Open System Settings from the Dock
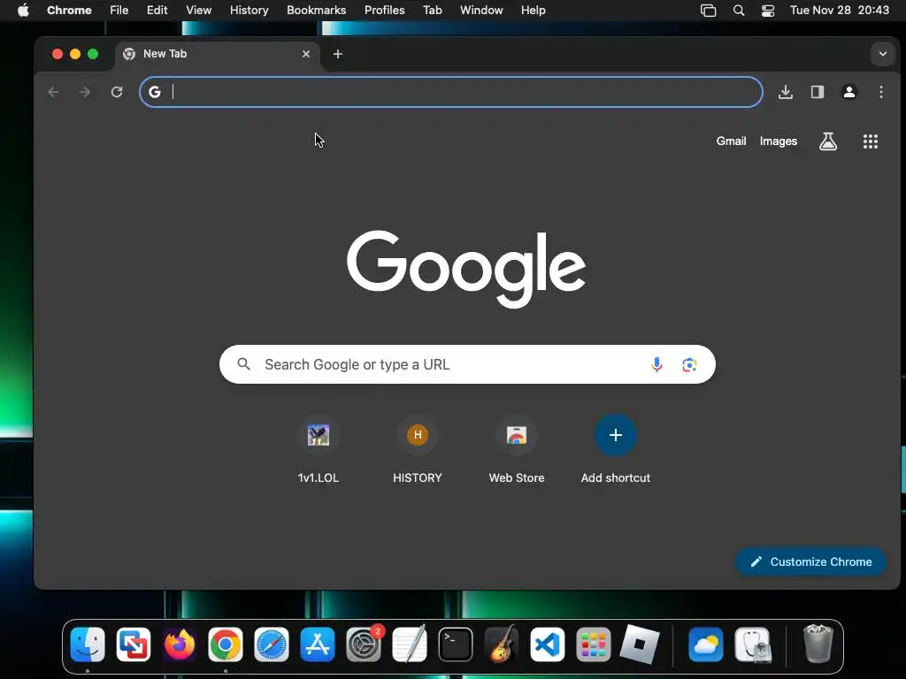 point(364,645)
